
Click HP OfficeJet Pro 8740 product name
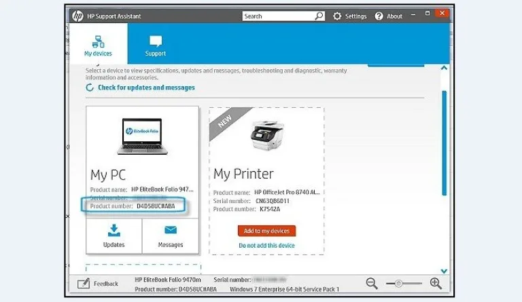(287, 192)
